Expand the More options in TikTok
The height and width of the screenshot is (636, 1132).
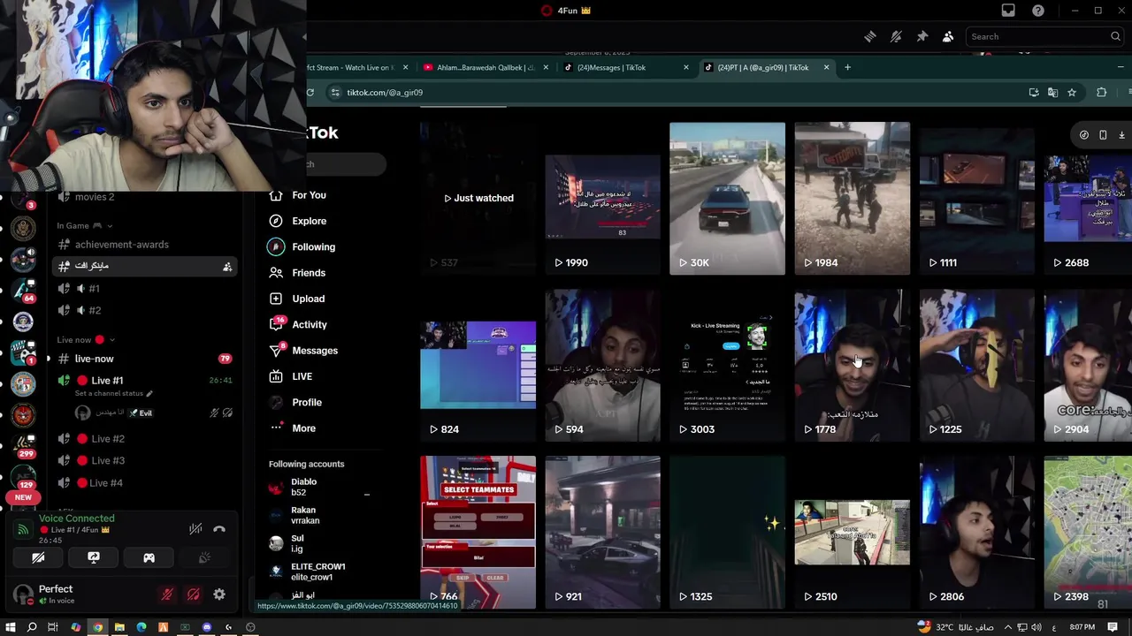[x=303, y=428]
